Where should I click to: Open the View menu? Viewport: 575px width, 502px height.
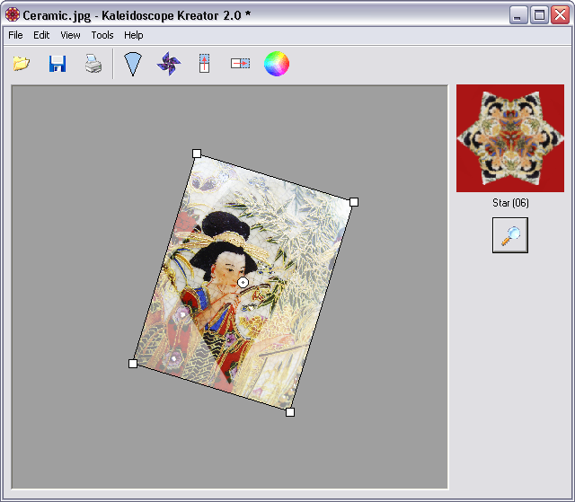point(70,35)
